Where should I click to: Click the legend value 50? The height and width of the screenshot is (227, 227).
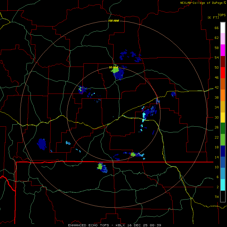coord(217,68)
